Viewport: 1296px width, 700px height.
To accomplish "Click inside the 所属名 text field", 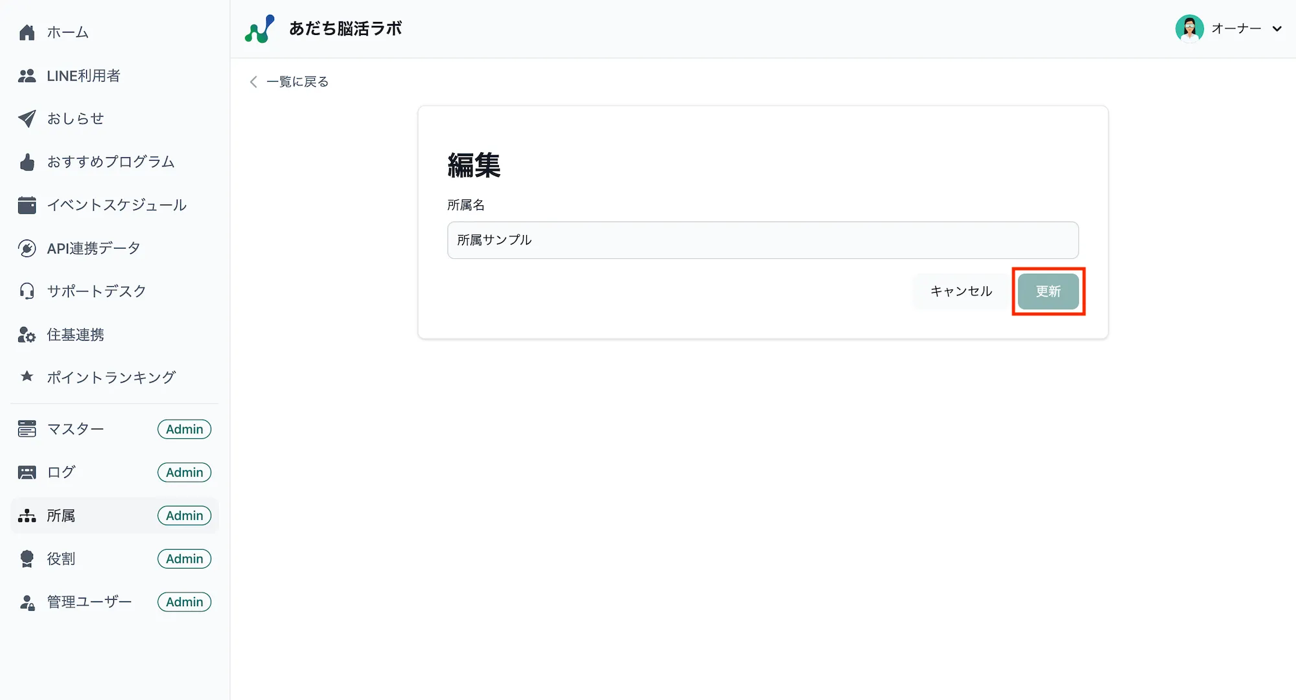I will pyautogui.click(x=761, y=240).
